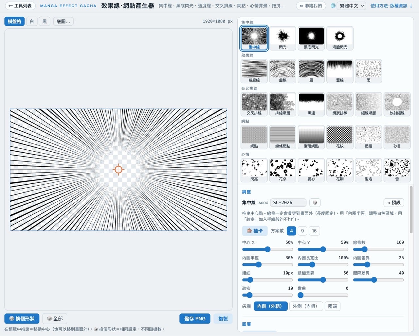Viewport: 419px width, 336px height.
Task: Click the seed randomize dice icon
Action: [x=315, y=203]
